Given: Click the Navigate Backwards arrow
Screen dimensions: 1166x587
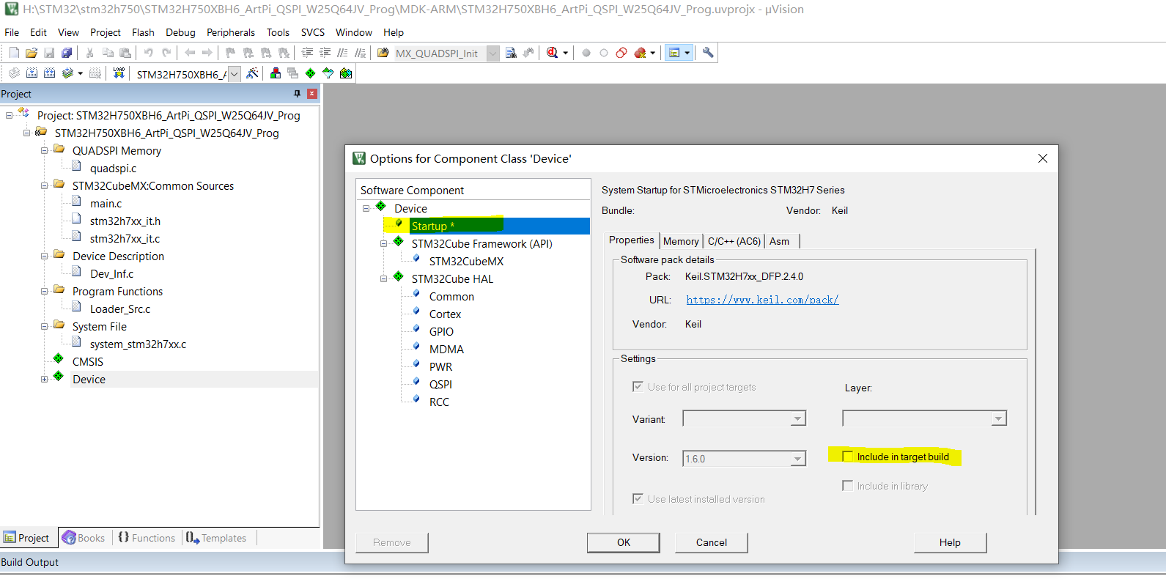Looking at the screenshot, I should click(190, 53).
